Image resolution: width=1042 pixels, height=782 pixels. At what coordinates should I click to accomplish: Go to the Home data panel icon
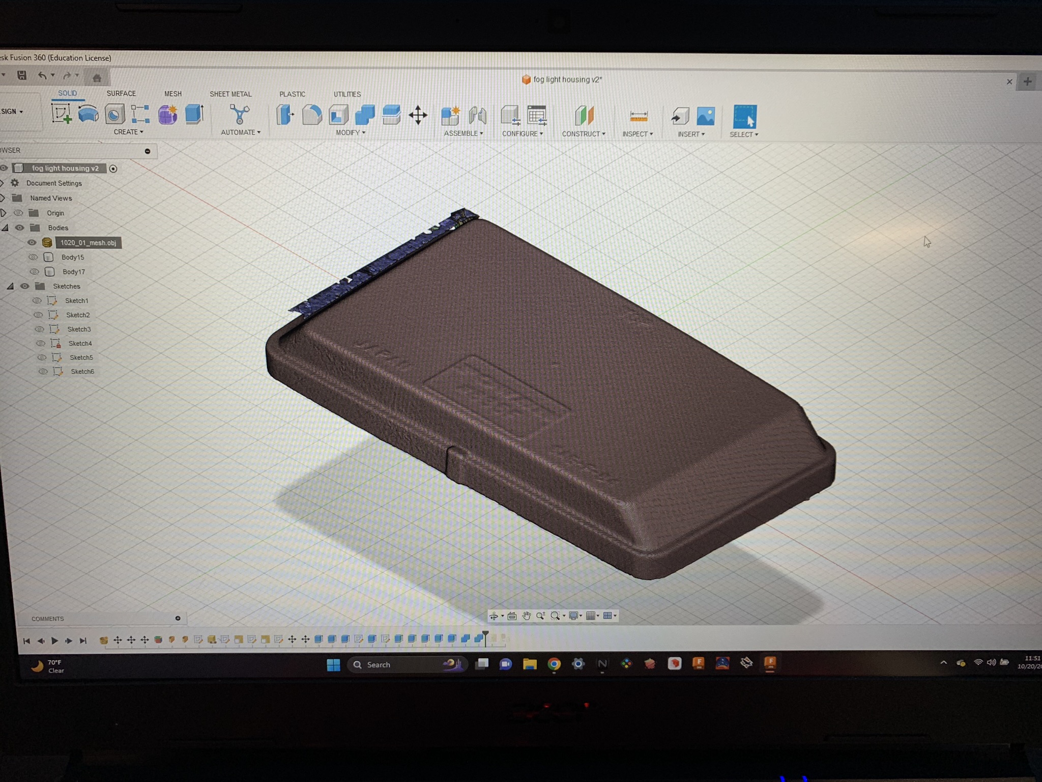point(97,77)
